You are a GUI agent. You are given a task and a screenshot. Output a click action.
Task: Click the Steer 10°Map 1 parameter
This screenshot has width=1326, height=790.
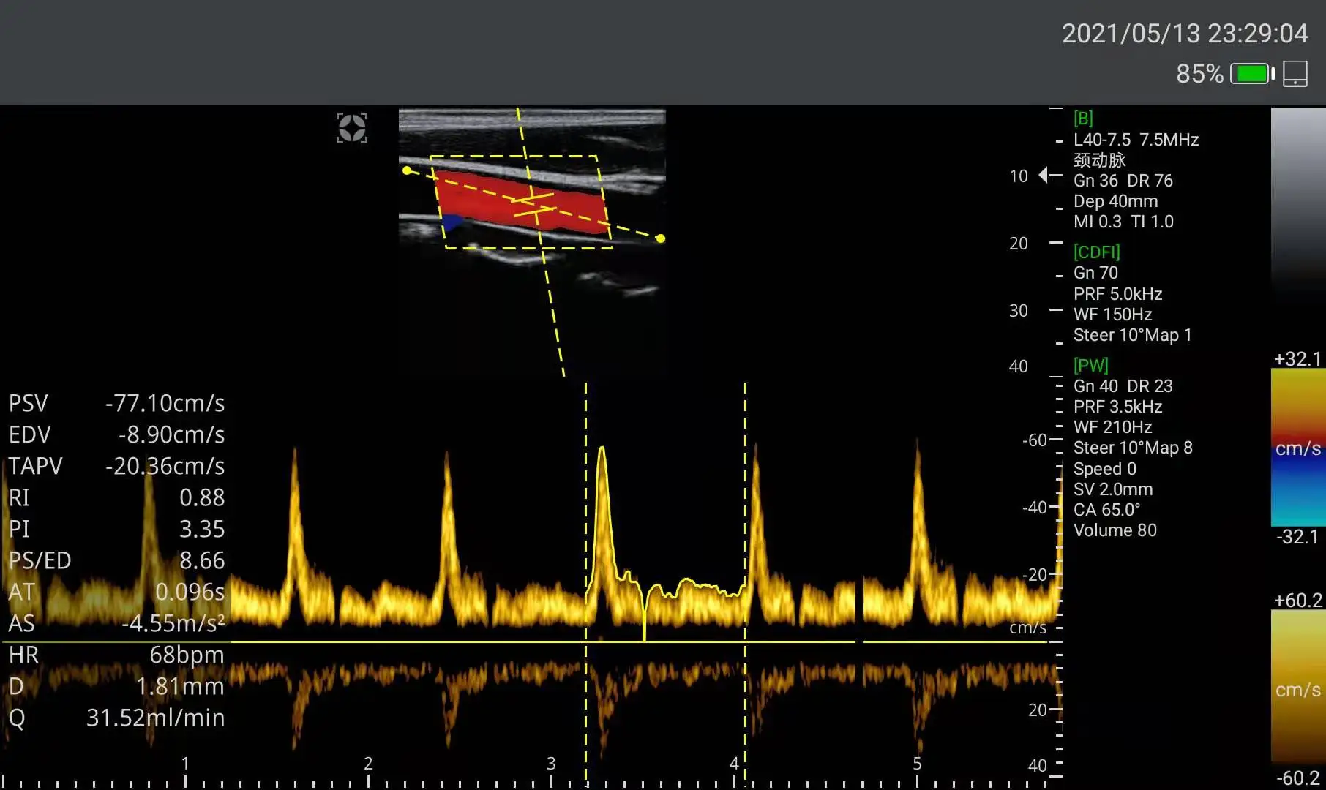[x=1132, y=335]
